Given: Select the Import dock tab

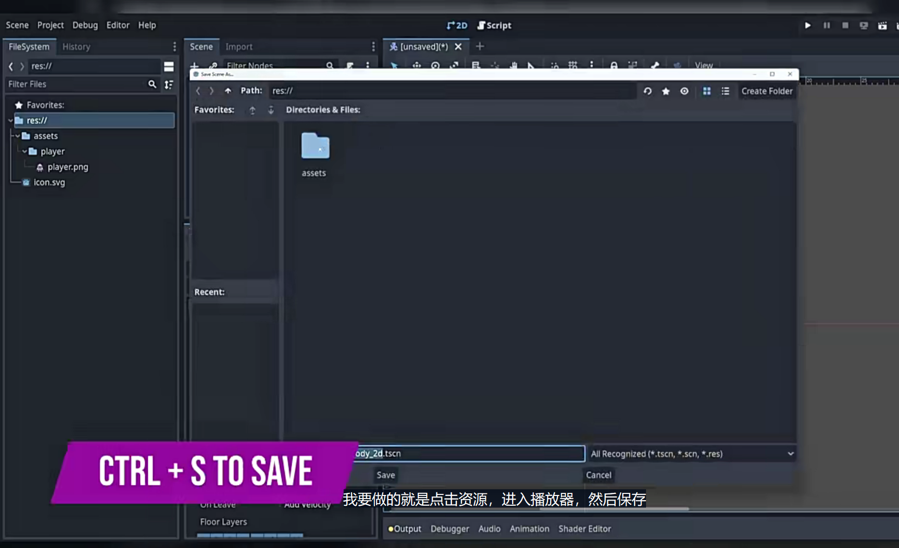Looking at the screenshot, I should click(239, 46).
